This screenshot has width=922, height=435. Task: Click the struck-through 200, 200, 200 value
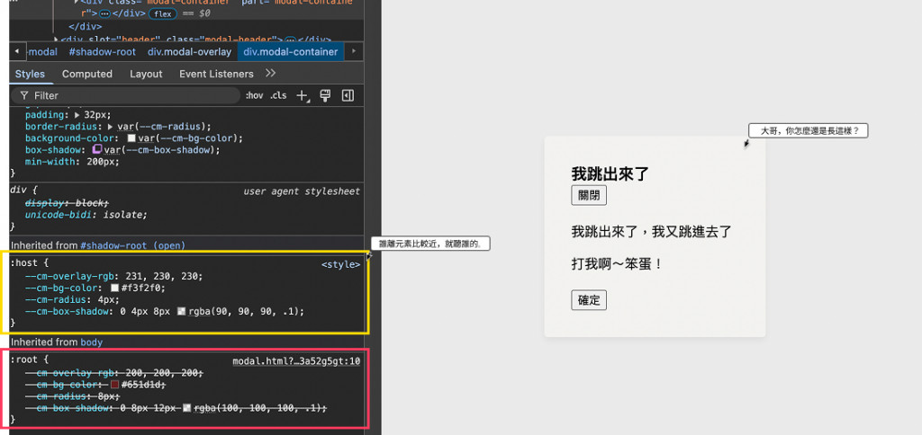pyautogui.click(x=162, y=373)
